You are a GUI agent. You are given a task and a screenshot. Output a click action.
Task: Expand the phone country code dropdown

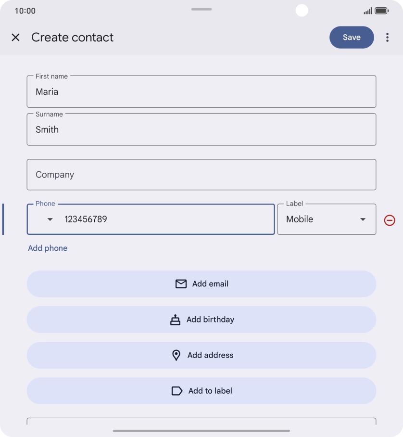pyautogui.click(x=50, y=219)
